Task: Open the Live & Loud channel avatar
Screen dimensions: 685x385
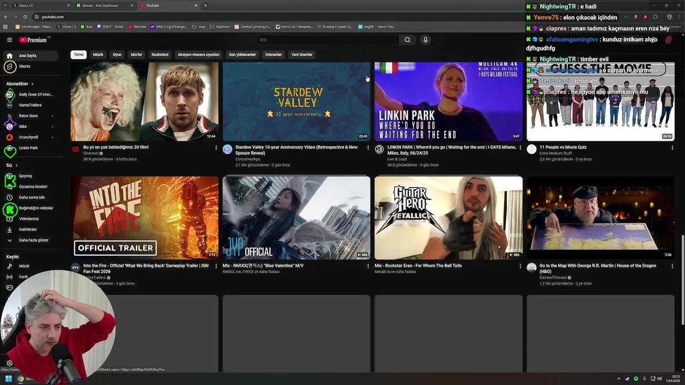Action: [379, 149]
